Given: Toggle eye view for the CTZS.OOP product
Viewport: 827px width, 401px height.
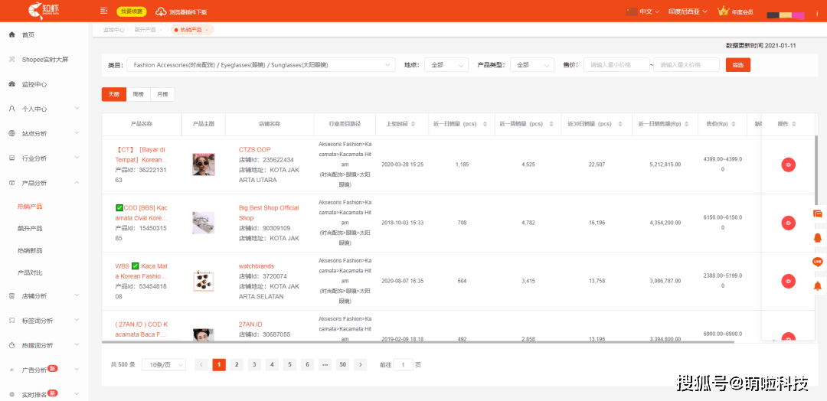Looking at the screenshot, I should tap(788, 165).
